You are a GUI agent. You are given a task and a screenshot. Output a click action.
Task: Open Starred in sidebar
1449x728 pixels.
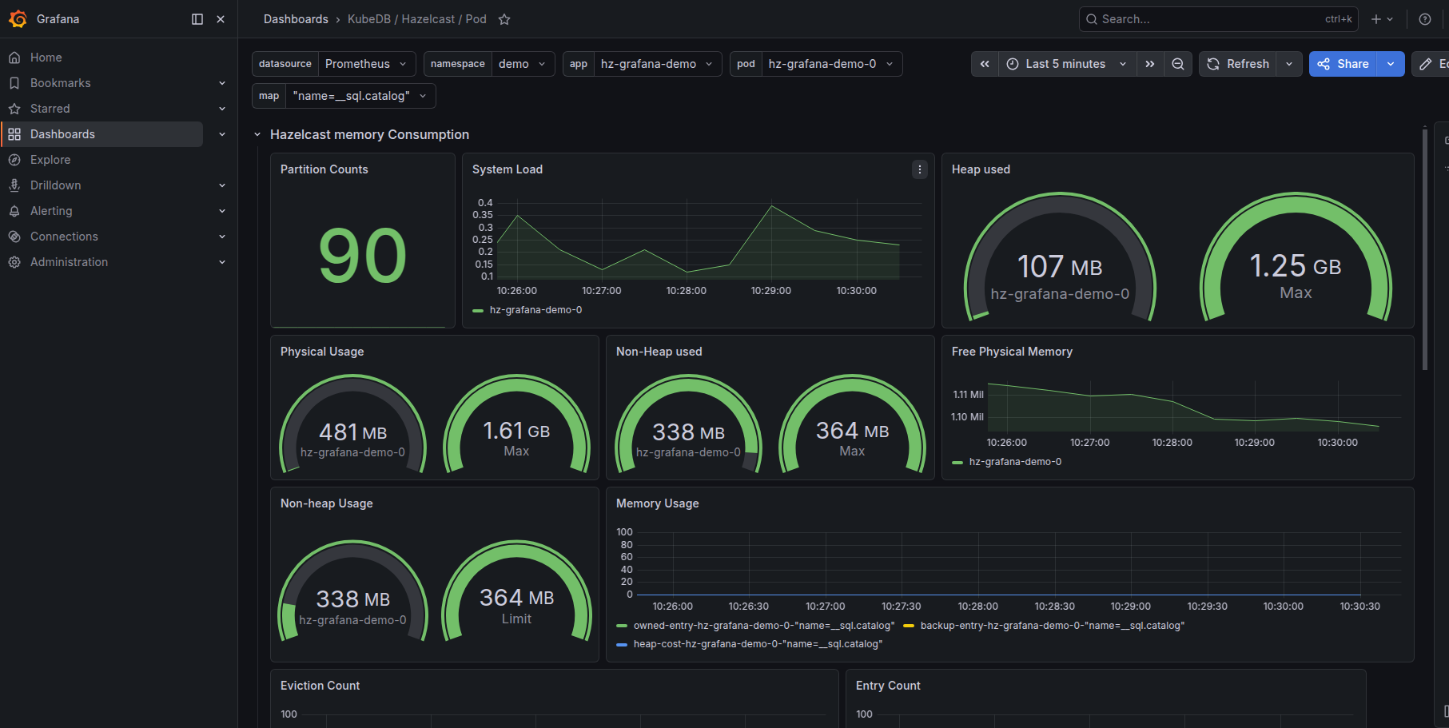coord(50,109)
